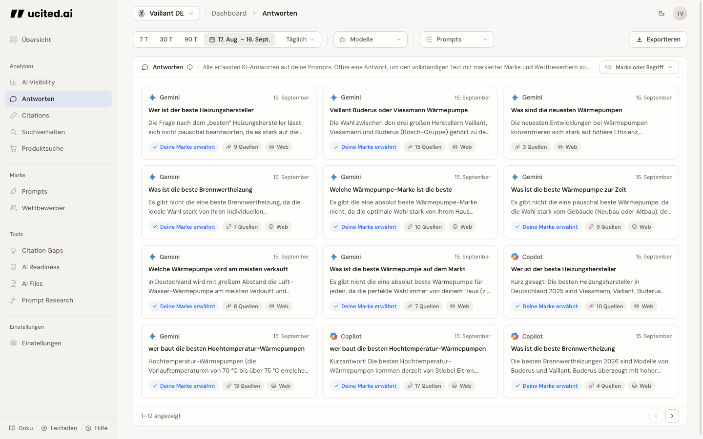Click Web tag on 'Was sind die neuesten Wärmepumpen' card
The height and width of the screenshot is (439, 703).
coord(567,147)
